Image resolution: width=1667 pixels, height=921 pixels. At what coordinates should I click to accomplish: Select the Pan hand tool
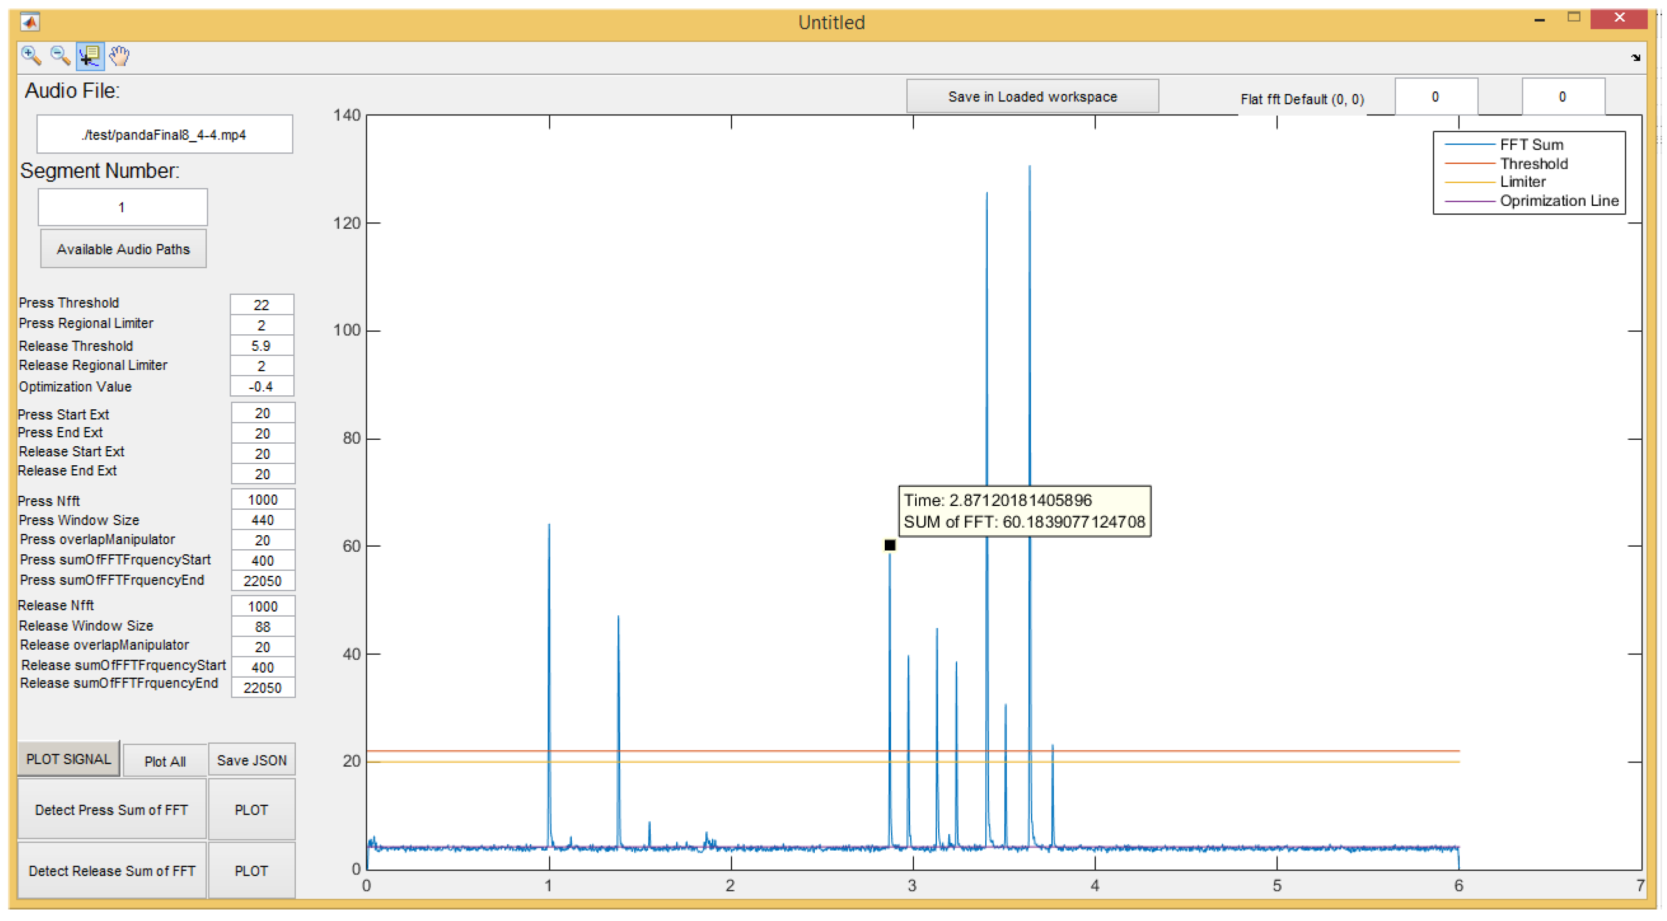119,56
